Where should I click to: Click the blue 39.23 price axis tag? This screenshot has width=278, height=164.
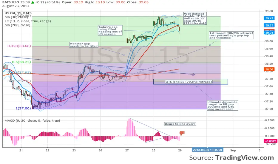tap(269, 25)
